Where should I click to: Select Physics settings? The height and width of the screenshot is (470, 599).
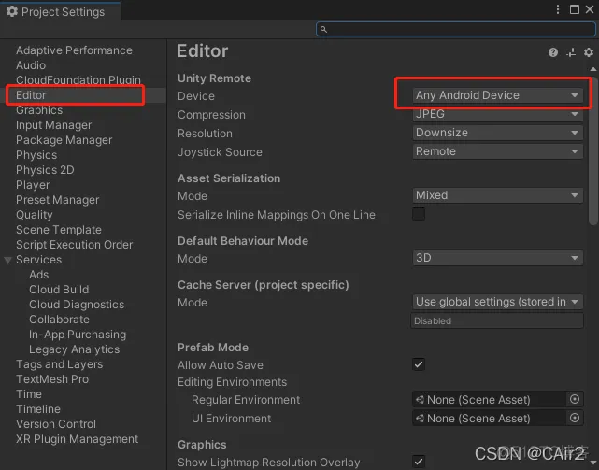[x=36, y=155]
